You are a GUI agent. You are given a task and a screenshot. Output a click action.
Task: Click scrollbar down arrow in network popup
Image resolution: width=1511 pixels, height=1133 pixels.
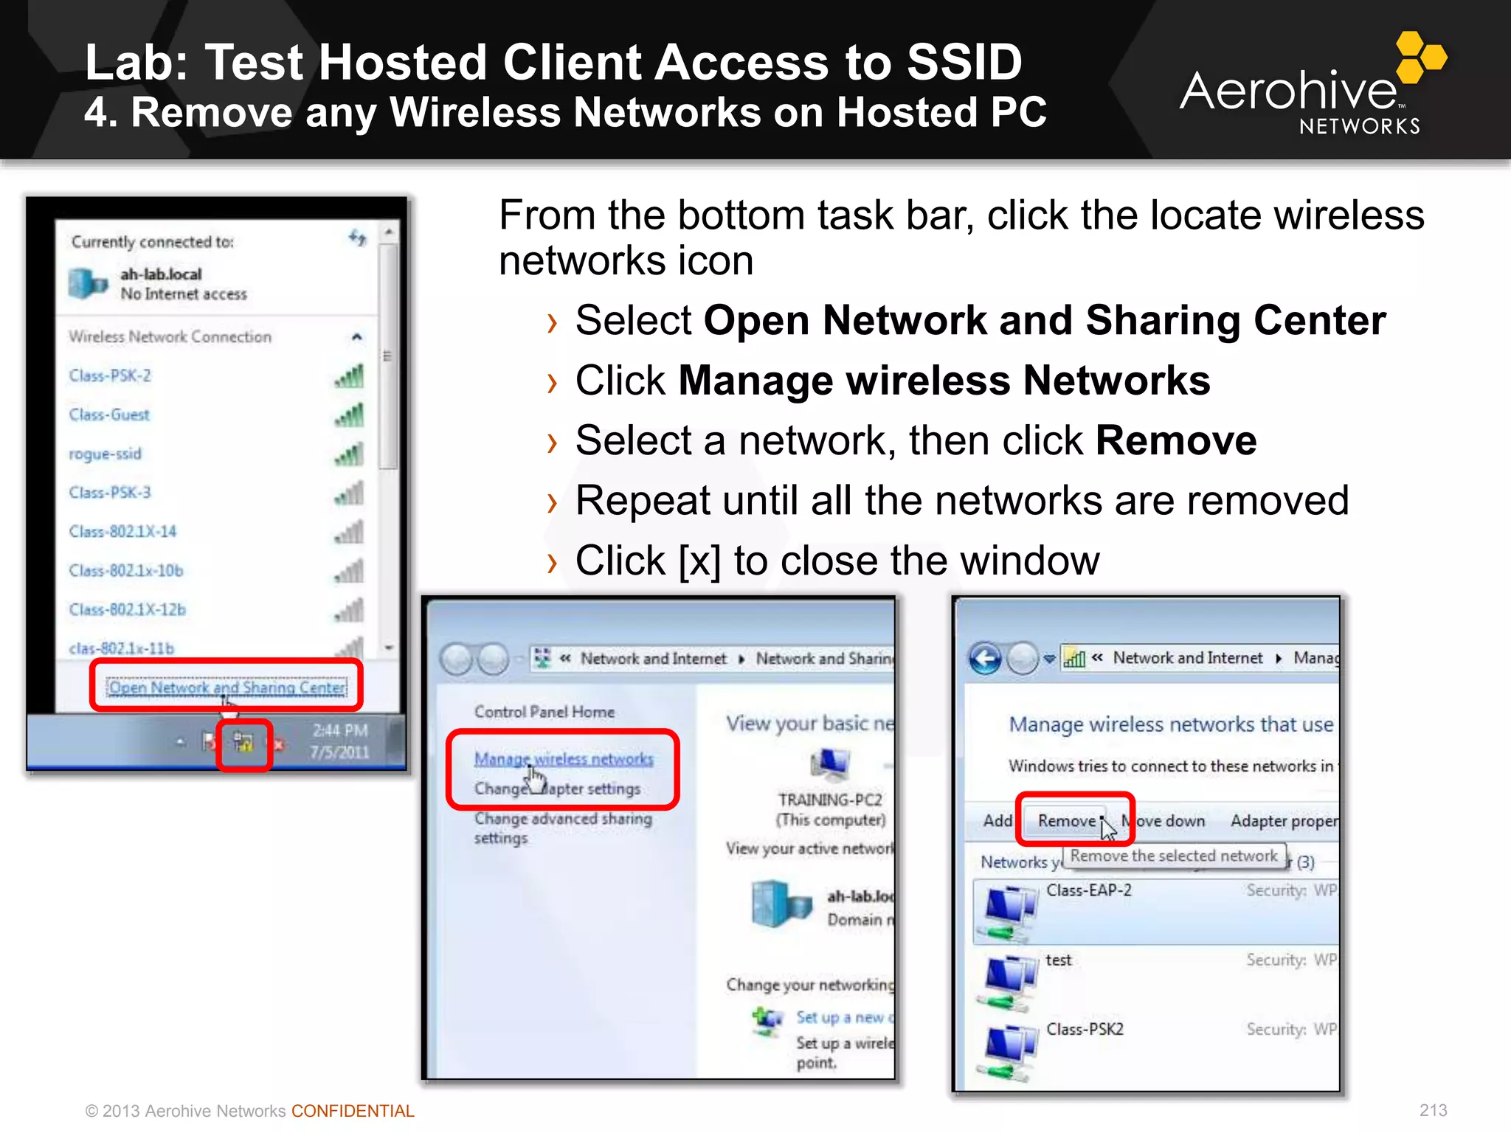[x=389, y=647]
